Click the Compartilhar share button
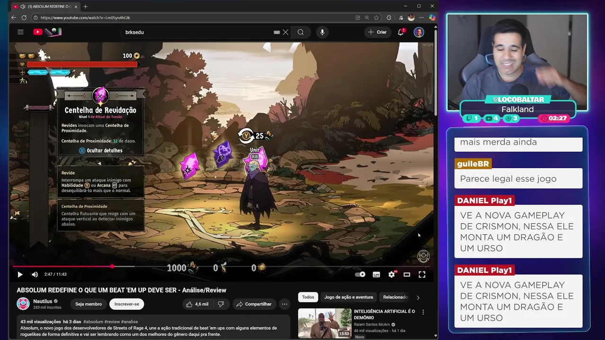 (254, 304)
